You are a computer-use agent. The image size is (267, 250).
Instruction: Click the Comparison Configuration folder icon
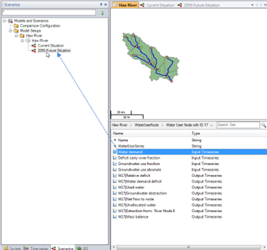click(16, 26)
